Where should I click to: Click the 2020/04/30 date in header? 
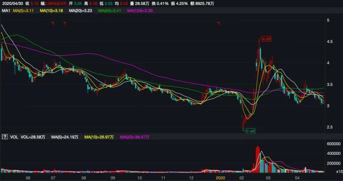[13, 4]
